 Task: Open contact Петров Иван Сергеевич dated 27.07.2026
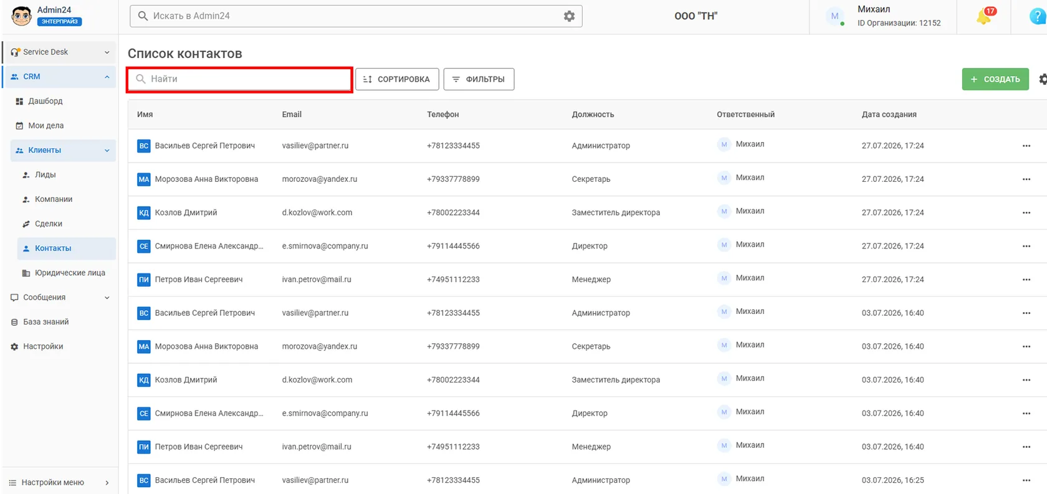[199, 280]
